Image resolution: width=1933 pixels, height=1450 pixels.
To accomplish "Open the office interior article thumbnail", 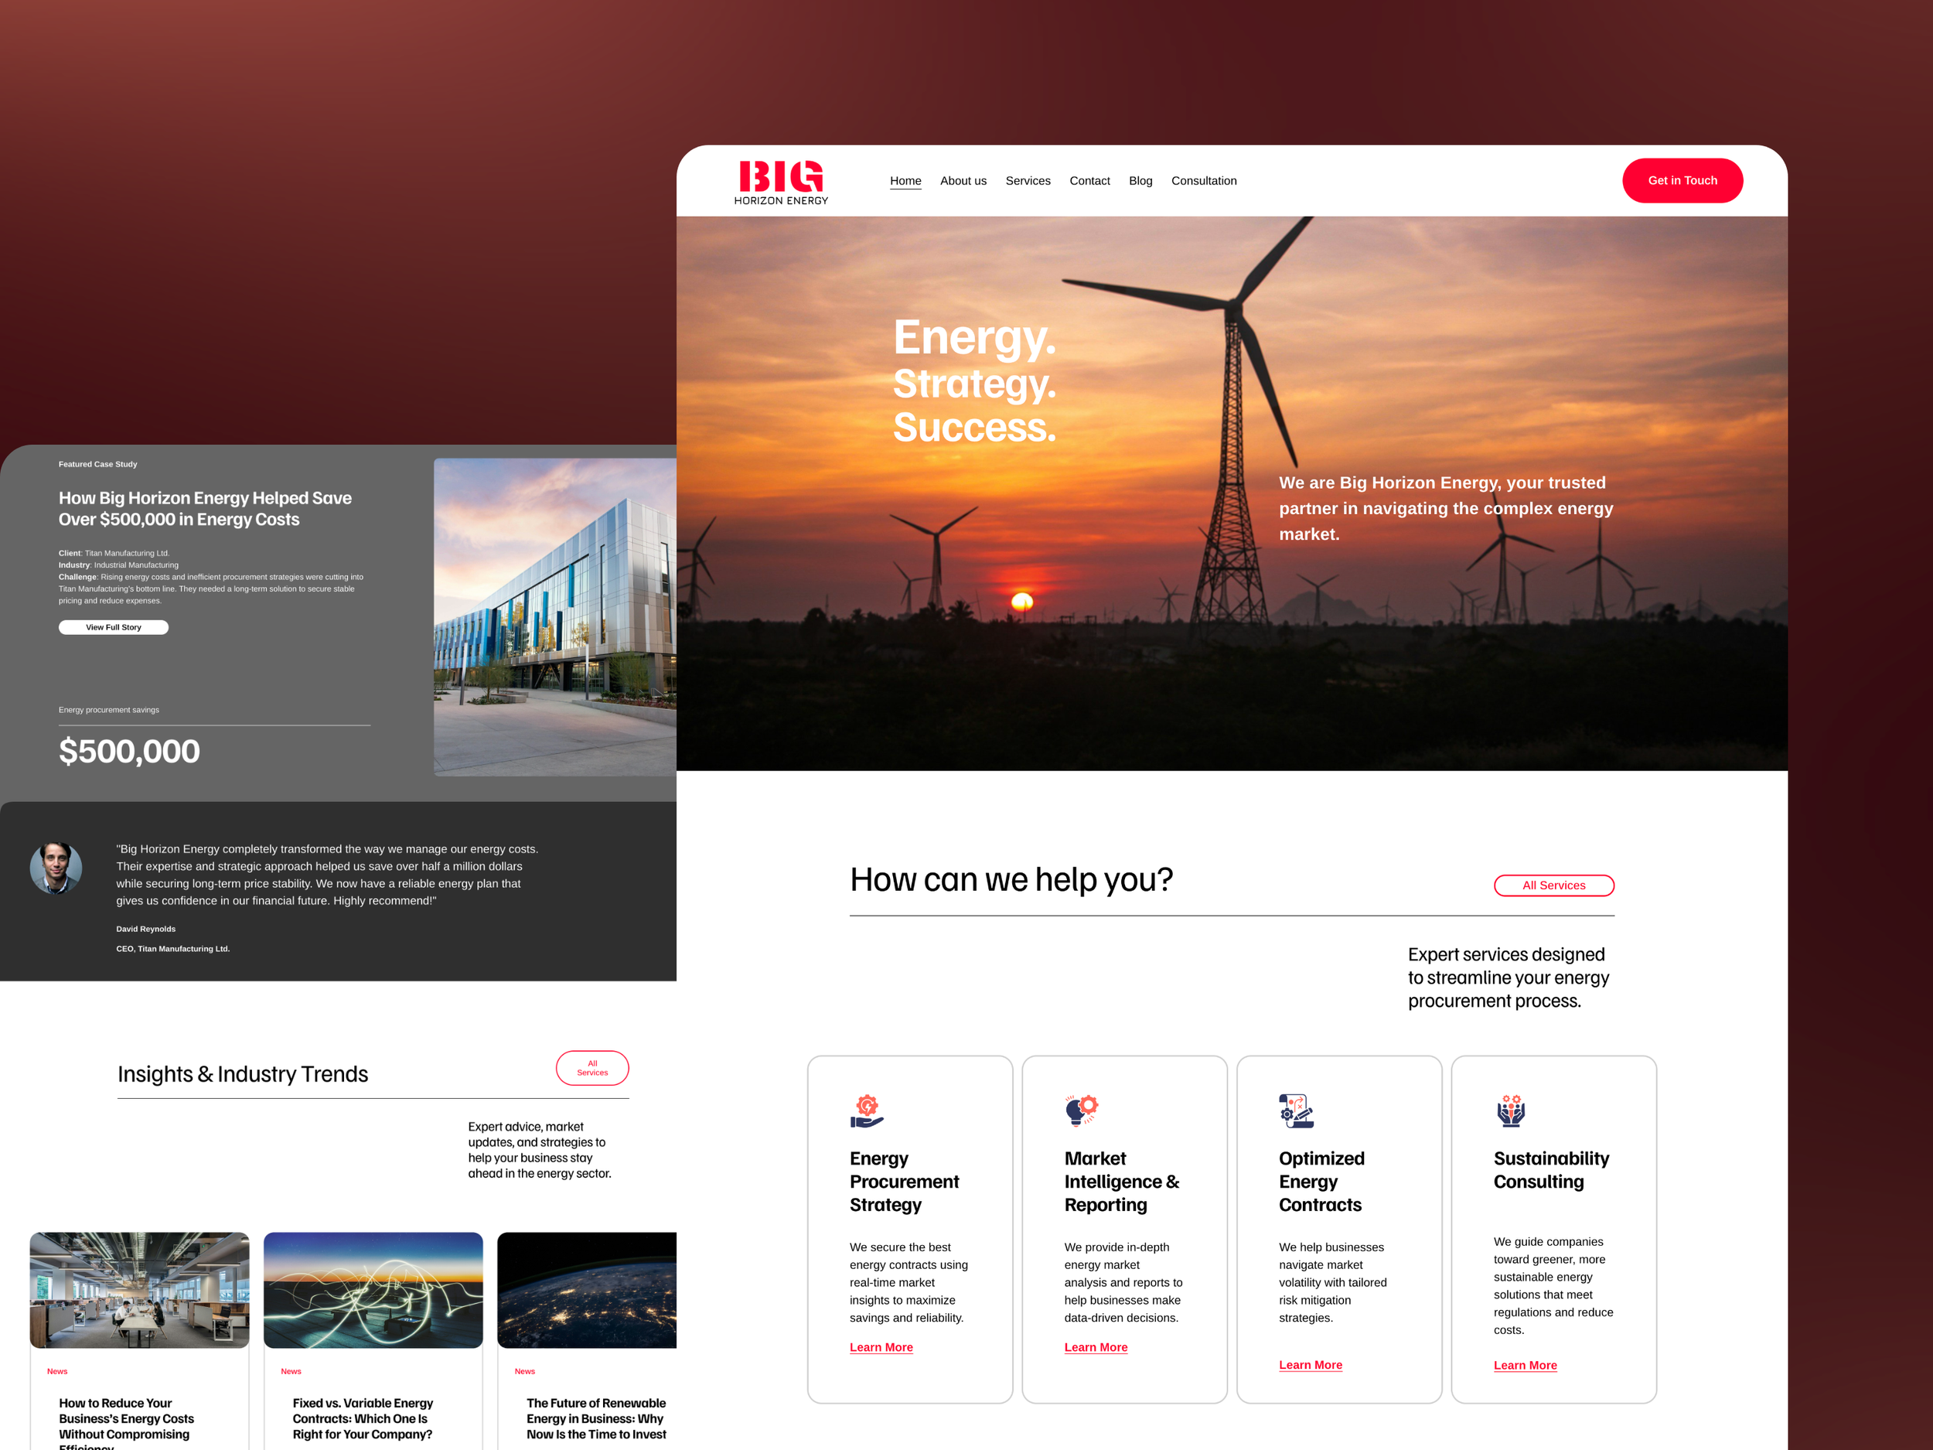I will 140,1290.
